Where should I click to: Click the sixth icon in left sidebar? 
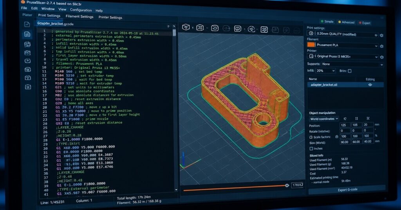pyautogui.click(x=28, y=69)
